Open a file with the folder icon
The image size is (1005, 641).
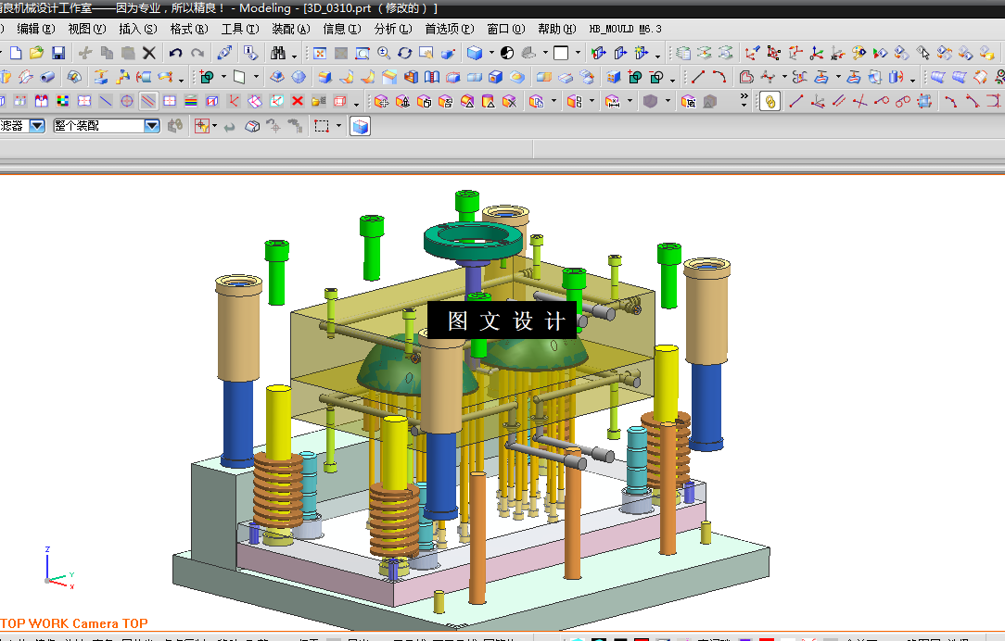click(36, 53)
